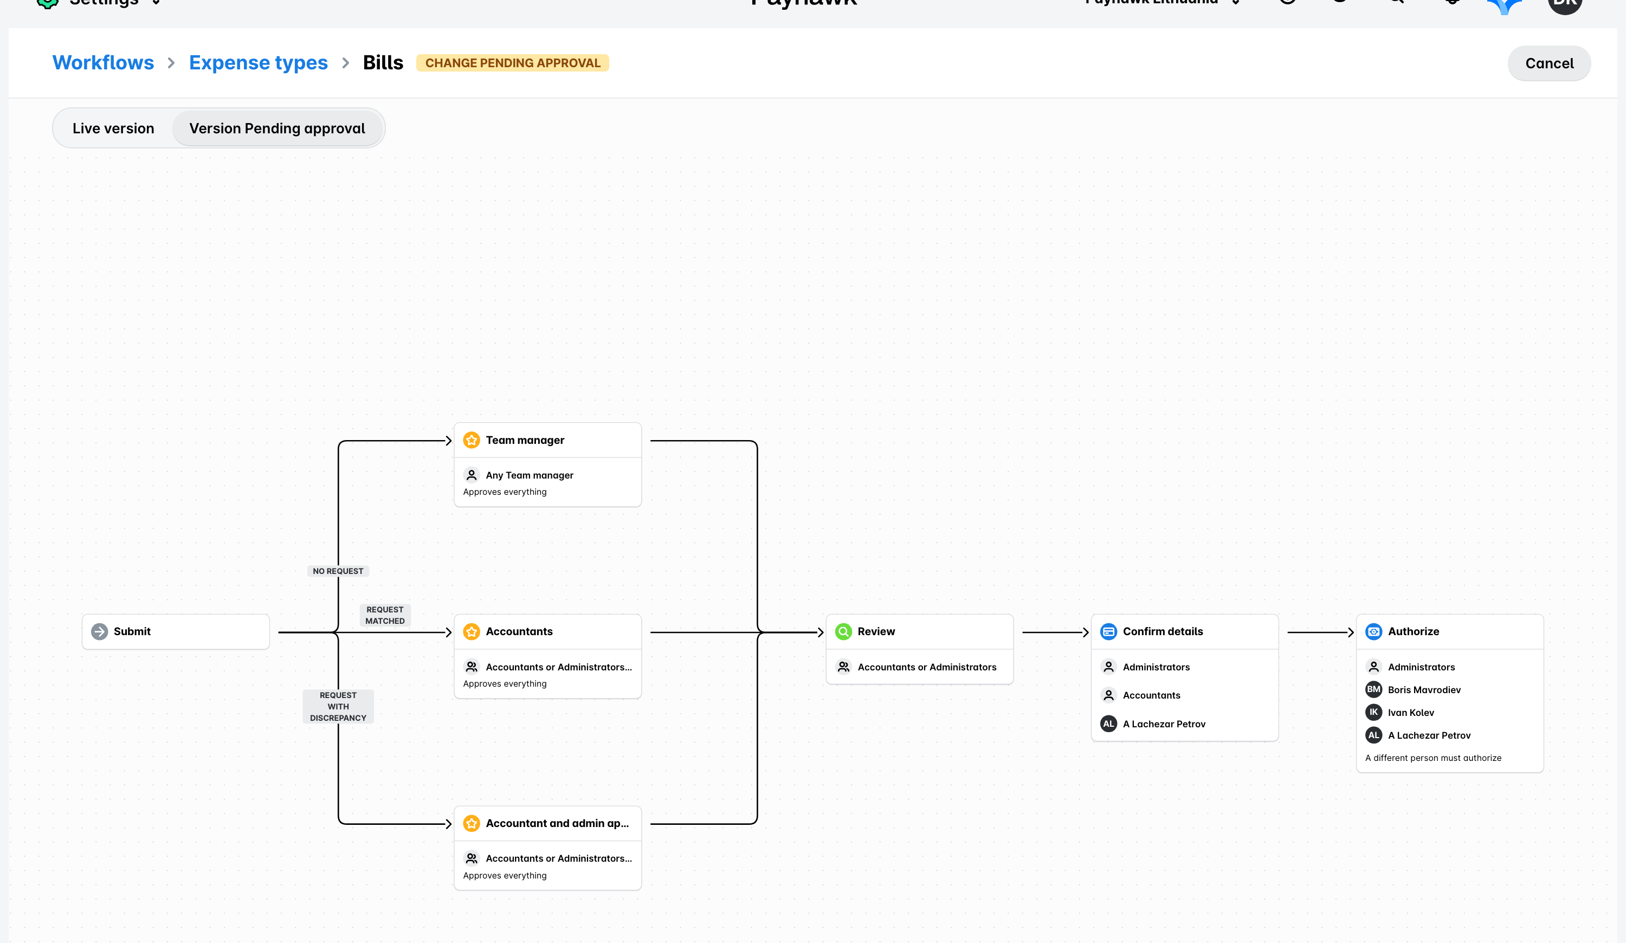Click Approves everything in the Accountant and admin card
Image resolution: width=1626 pixels, height=943 pixels.
(505, 875)
